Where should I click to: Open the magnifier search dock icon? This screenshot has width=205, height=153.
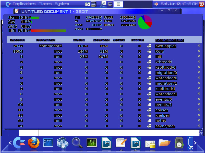[77, 143]
